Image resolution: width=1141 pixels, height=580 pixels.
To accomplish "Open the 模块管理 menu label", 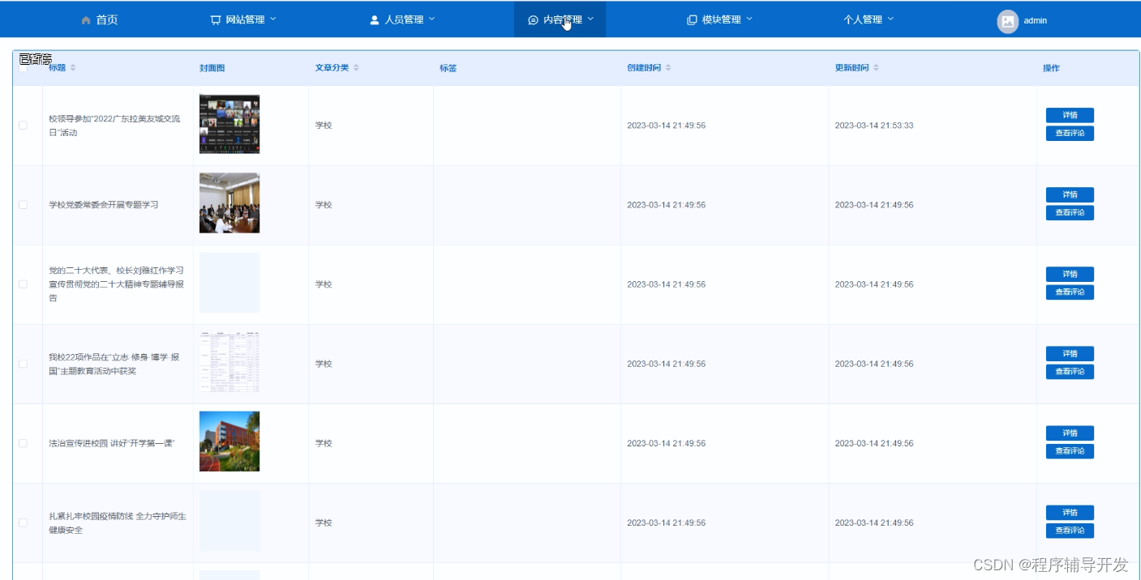I will (x=721, y=20).
